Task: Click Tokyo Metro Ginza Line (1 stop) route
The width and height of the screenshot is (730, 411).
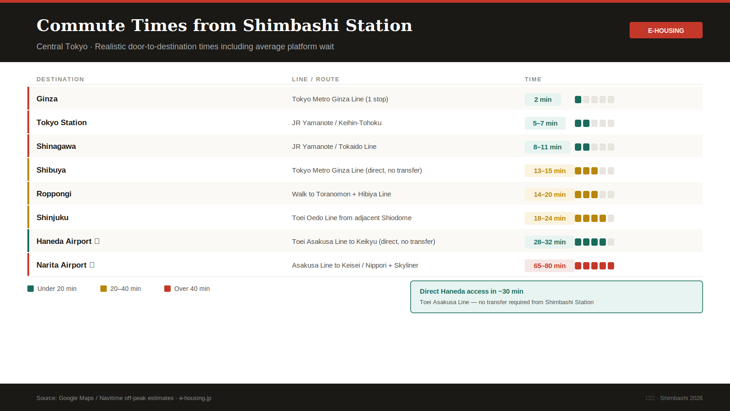Action: point(340,99)
